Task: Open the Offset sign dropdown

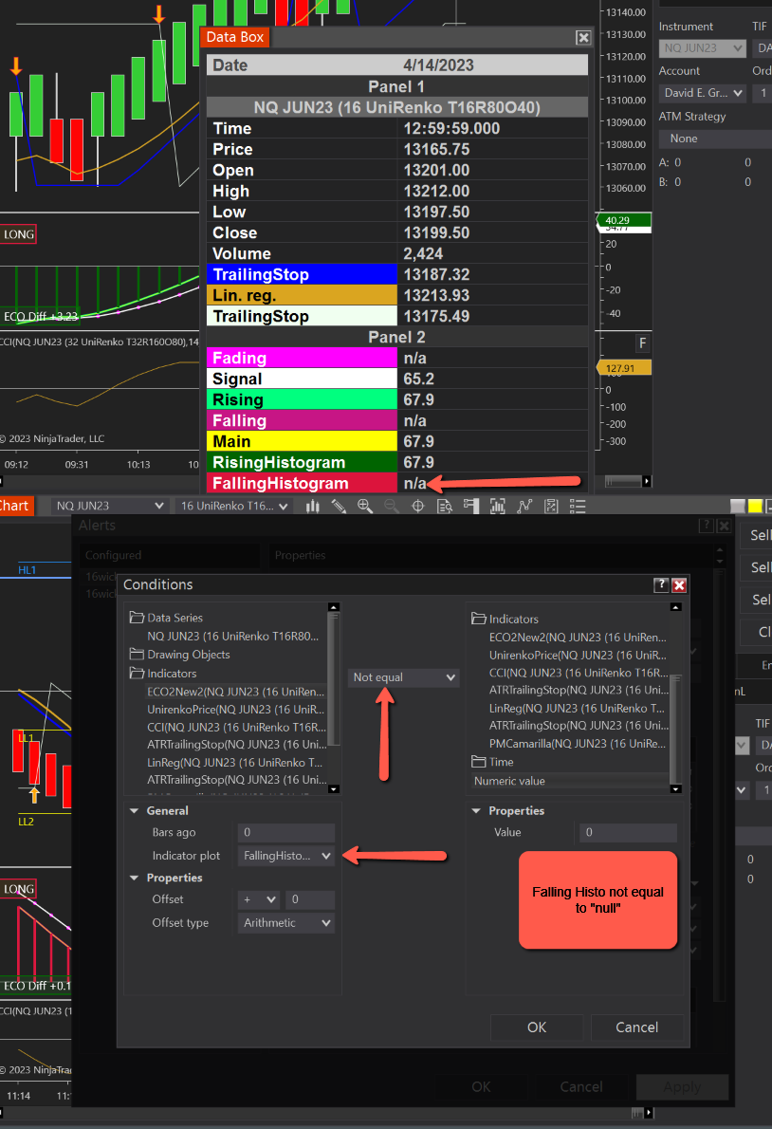Action: (259, 899)
